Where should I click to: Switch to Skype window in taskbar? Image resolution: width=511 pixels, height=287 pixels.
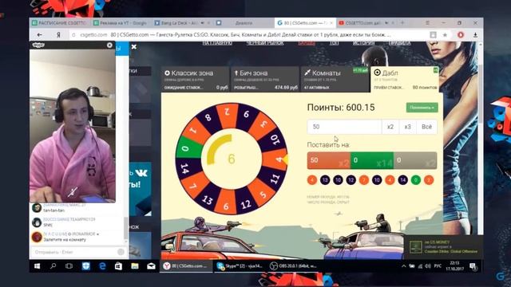point(240,266)
